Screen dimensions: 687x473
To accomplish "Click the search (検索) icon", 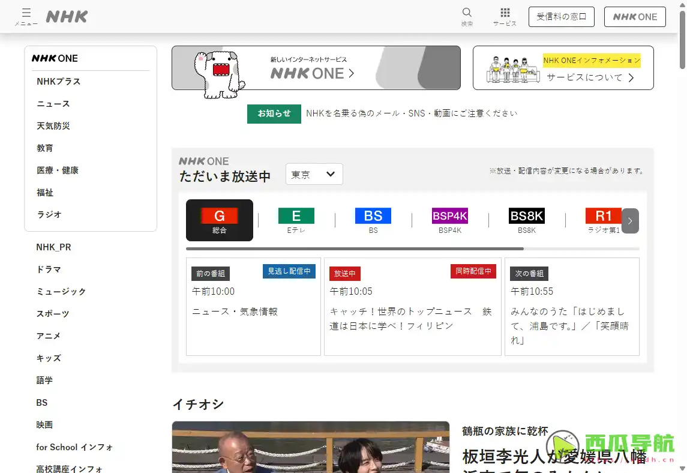I will tap(467, 16).
